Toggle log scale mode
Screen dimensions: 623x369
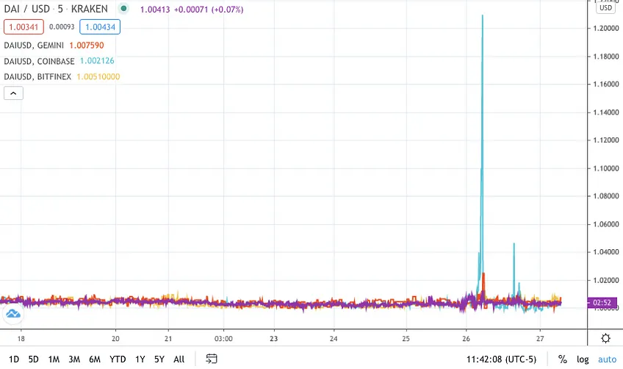[x=583, y=359]
